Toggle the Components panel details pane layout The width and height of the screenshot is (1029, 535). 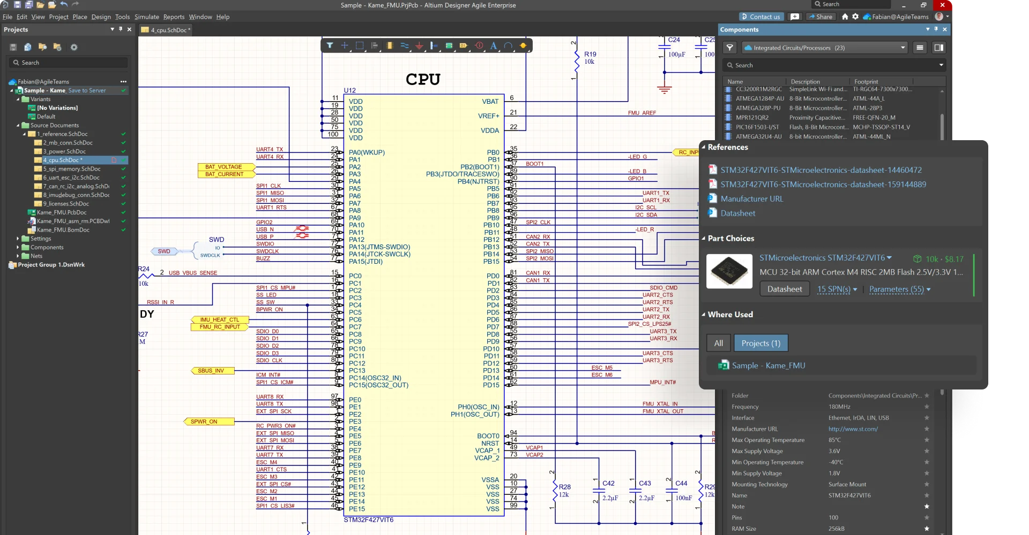pyautogui.click(x=939, y=48)
